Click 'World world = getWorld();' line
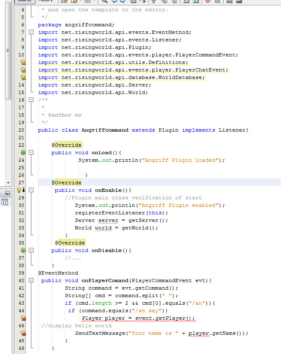Image resolution: width=281 pixels, height=354 pixels. coord(116,228)
